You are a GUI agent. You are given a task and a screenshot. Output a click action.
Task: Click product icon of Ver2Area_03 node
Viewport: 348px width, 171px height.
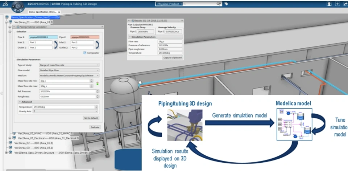[x=11, y=147]
